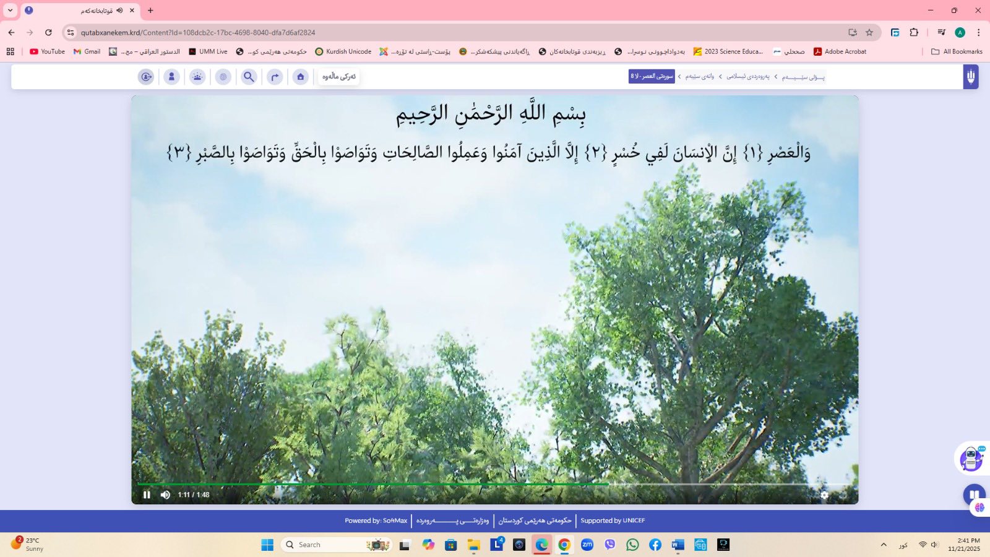Click the curved share arrow icon
This screenshot has height=557, width=990.
click(275, 77)
